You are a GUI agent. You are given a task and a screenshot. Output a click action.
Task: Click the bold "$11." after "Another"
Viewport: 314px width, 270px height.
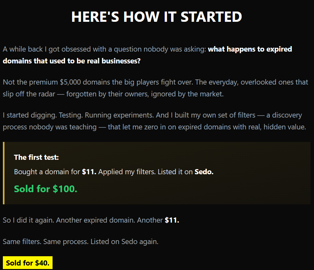click(x=172, y=220)
